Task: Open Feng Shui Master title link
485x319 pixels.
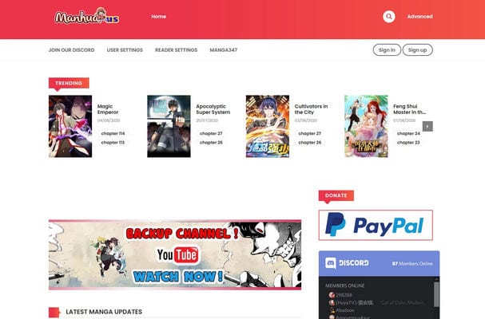Action: (x=410, y=109)
